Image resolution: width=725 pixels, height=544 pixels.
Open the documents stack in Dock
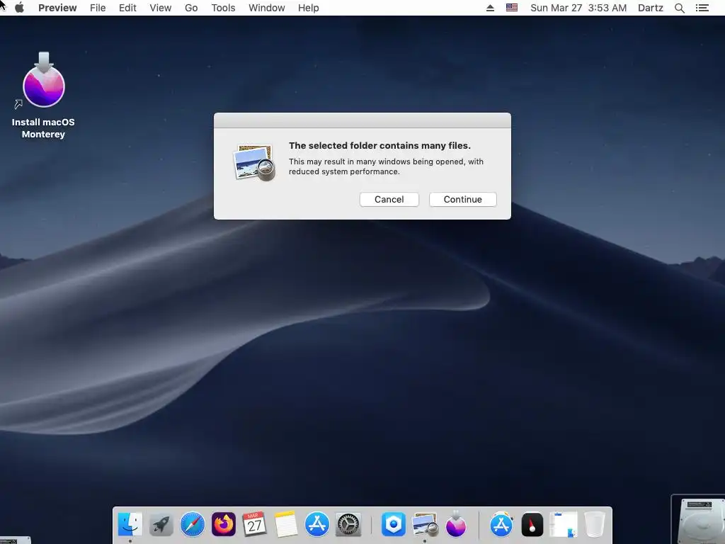pyautogui.click(x=563, y=524)
